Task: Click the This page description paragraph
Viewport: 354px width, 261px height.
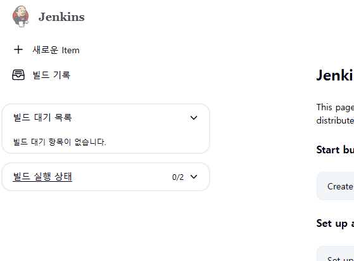Action: 335,114
